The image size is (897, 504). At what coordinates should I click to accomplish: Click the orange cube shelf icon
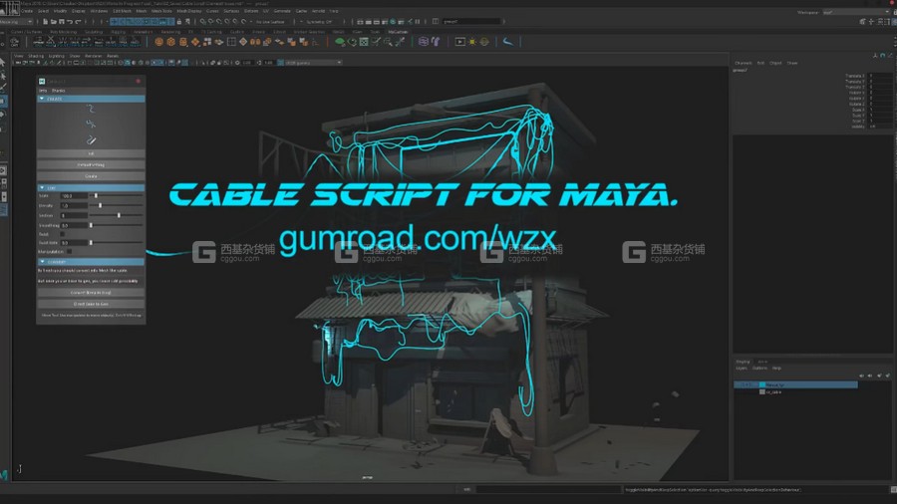(x=171, y=42)
